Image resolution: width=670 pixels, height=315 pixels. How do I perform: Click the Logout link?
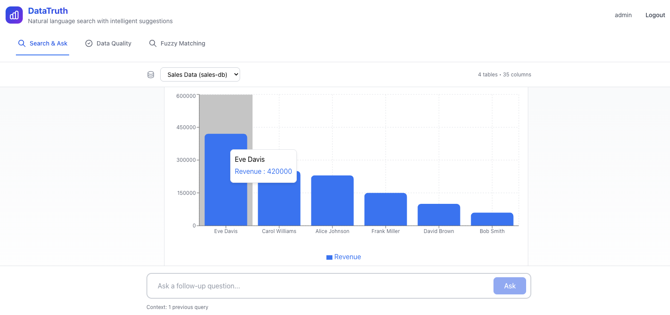tap(655, 15)
